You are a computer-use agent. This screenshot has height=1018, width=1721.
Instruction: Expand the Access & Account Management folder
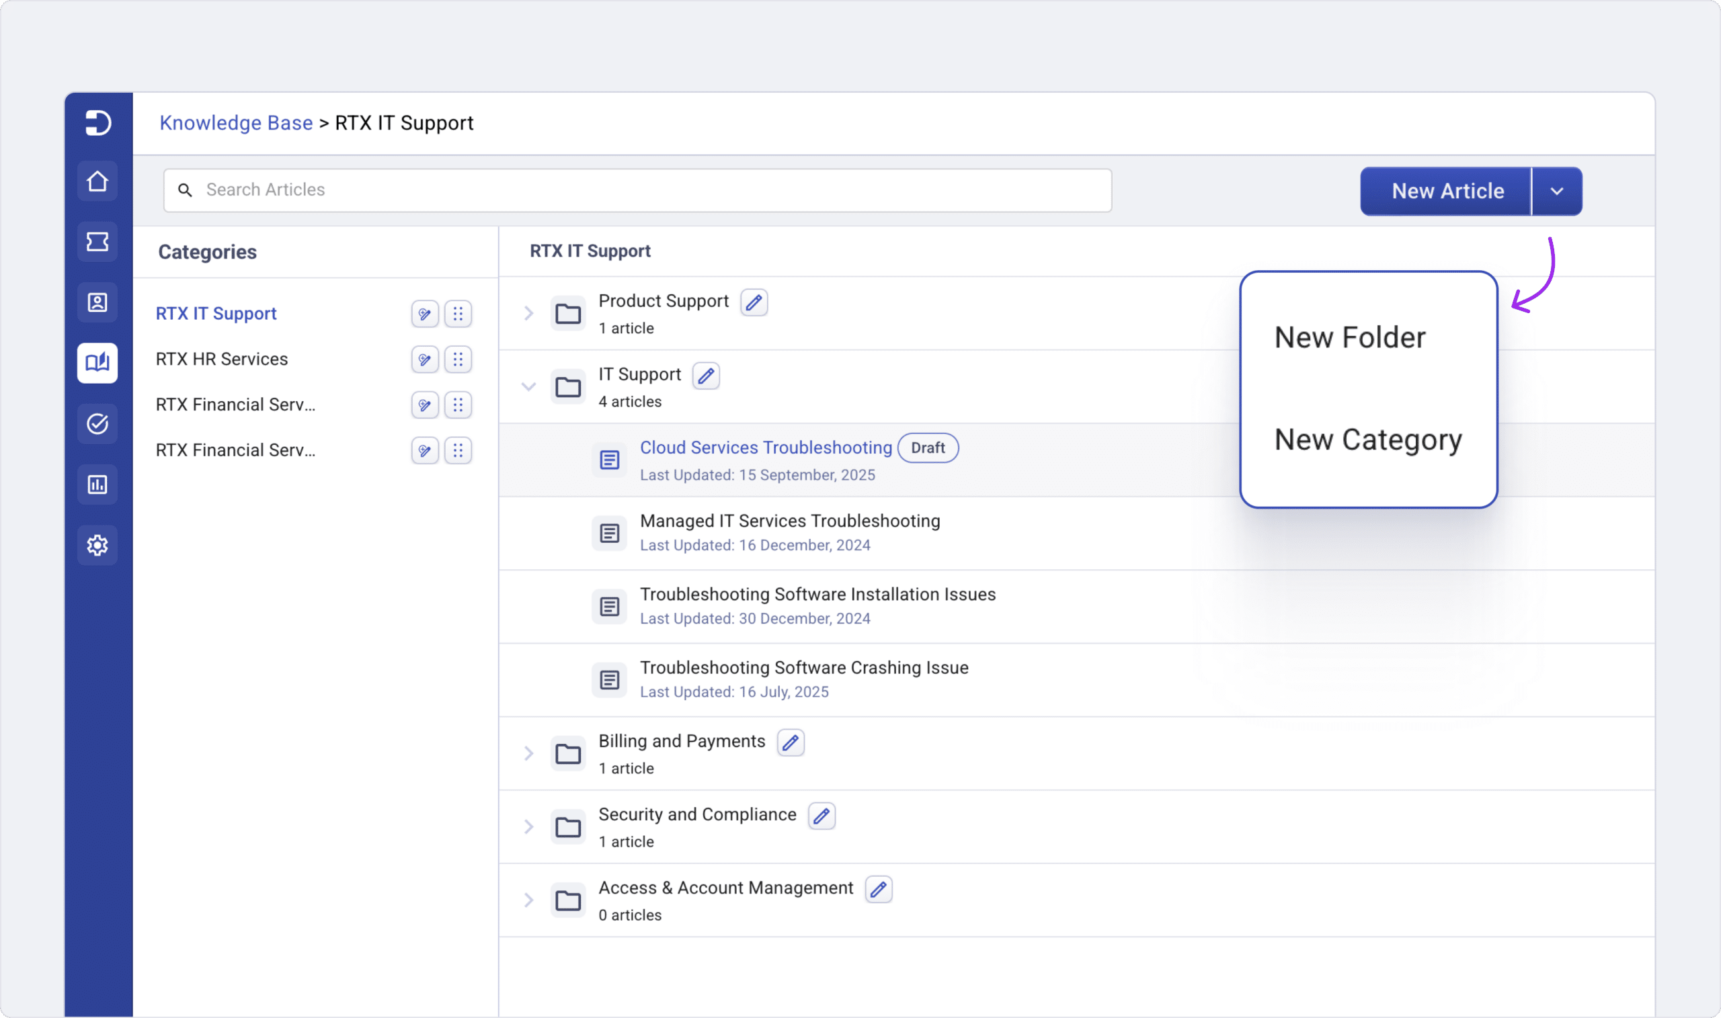click(528, 900)
